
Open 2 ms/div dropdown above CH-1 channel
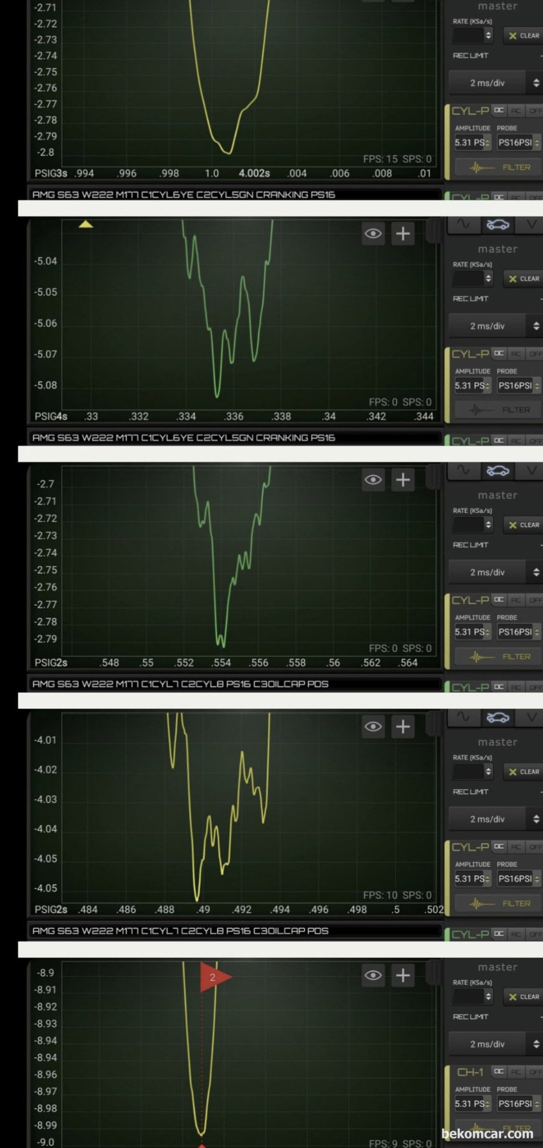495,1044
